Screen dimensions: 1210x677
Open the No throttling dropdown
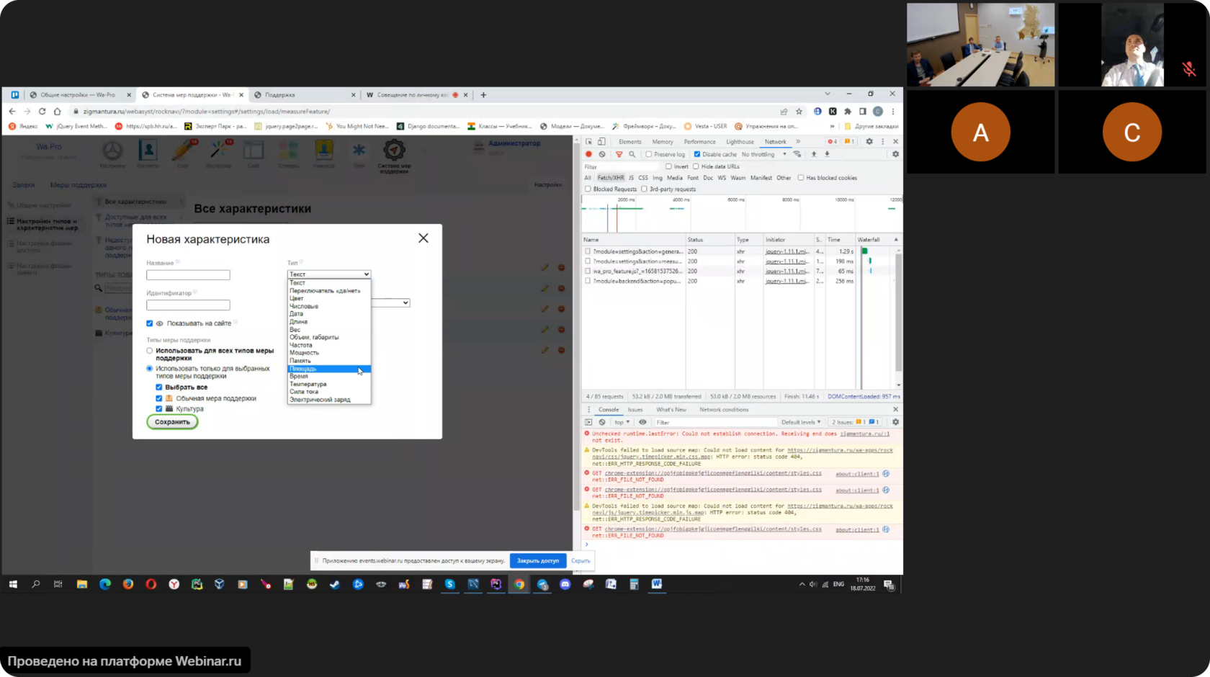pyautogui.click(x=763, y=154)
